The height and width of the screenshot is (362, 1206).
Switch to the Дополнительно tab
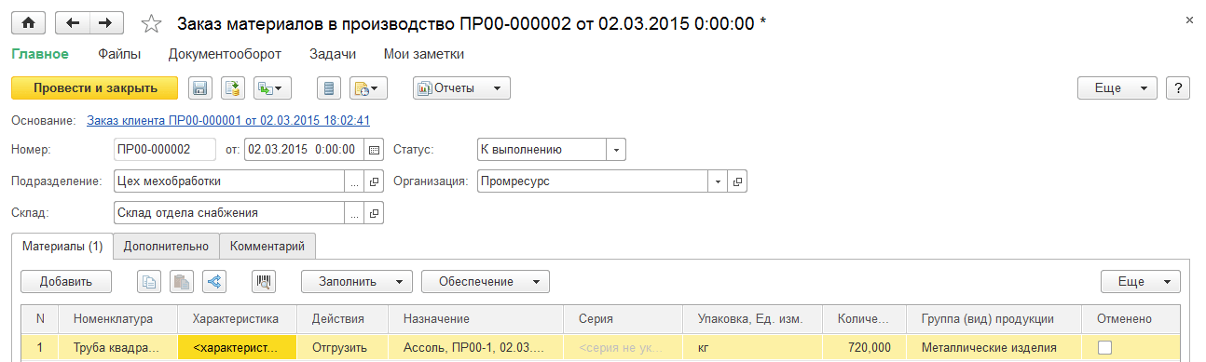(166, 246)
